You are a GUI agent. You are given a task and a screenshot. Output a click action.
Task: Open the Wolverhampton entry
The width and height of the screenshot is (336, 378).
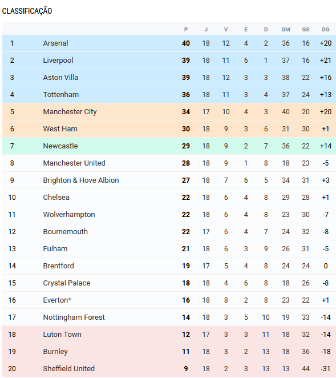pyautogui.click(x=69, y=214)
